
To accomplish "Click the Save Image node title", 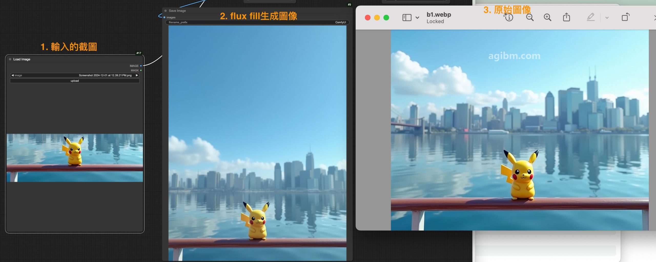I will pos(177,11).
